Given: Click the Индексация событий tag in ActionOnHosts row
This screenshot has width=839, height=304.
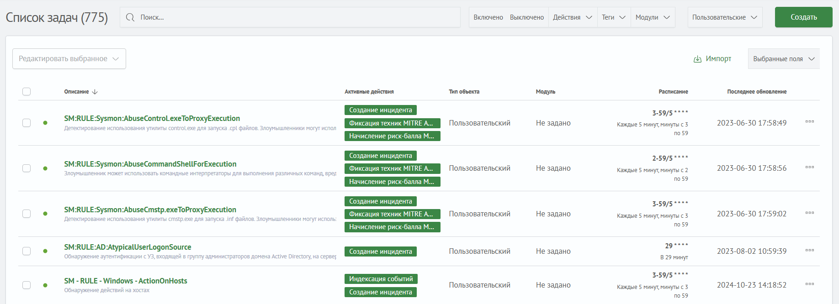Looking at the screenshot, I should tap(381, 279).
